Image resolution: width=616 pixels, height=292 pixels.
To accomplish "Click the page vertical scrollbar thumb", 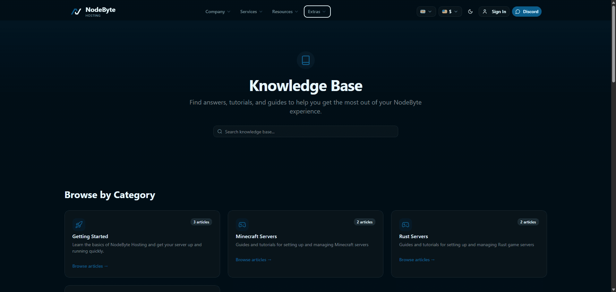I will point(613,44).
